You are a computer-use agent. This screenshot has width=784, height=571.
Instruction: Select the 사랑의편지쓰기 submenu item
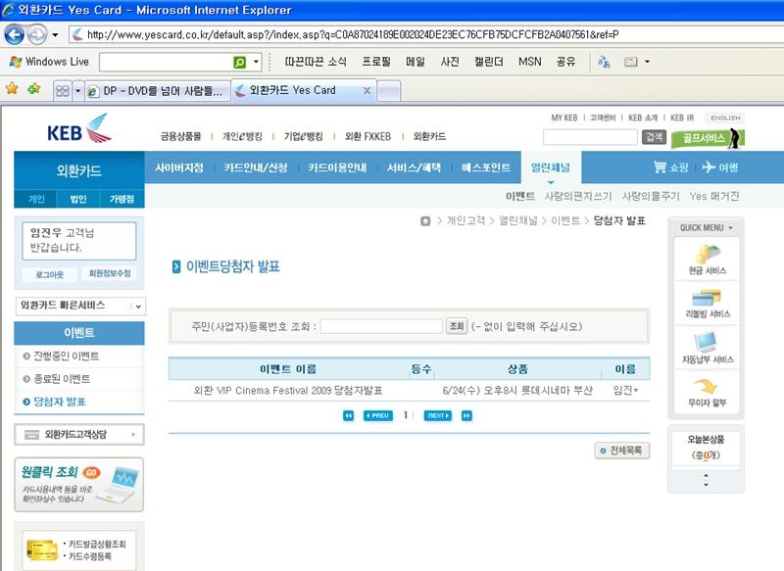(x=578, y=196)
